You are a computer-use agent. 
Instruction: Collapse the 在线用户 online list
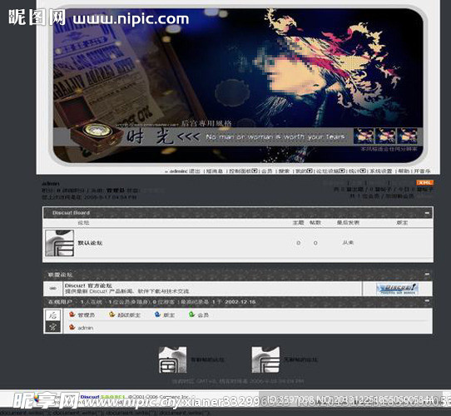point(427,301)
